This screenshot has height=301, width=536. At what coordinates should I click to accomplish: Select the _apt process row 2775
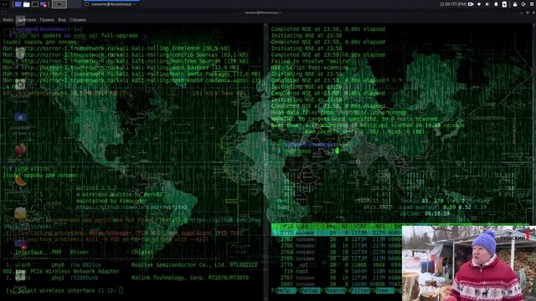pos(337,265)
